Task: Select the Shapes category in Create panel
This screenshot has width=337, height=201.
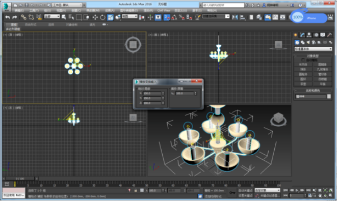Action: pos(303,42)
